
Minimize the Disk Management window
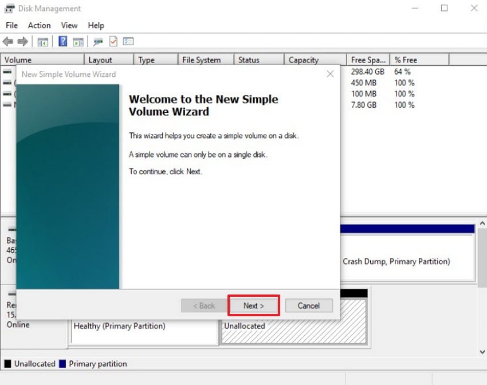click(x=415, y=9)
